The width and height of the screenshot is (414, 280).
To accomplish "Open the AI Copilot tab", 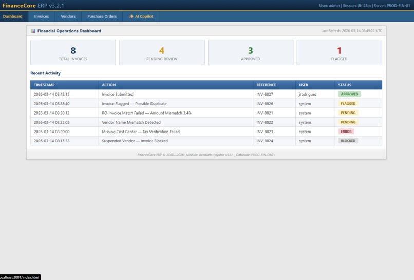I will [141, 16].
